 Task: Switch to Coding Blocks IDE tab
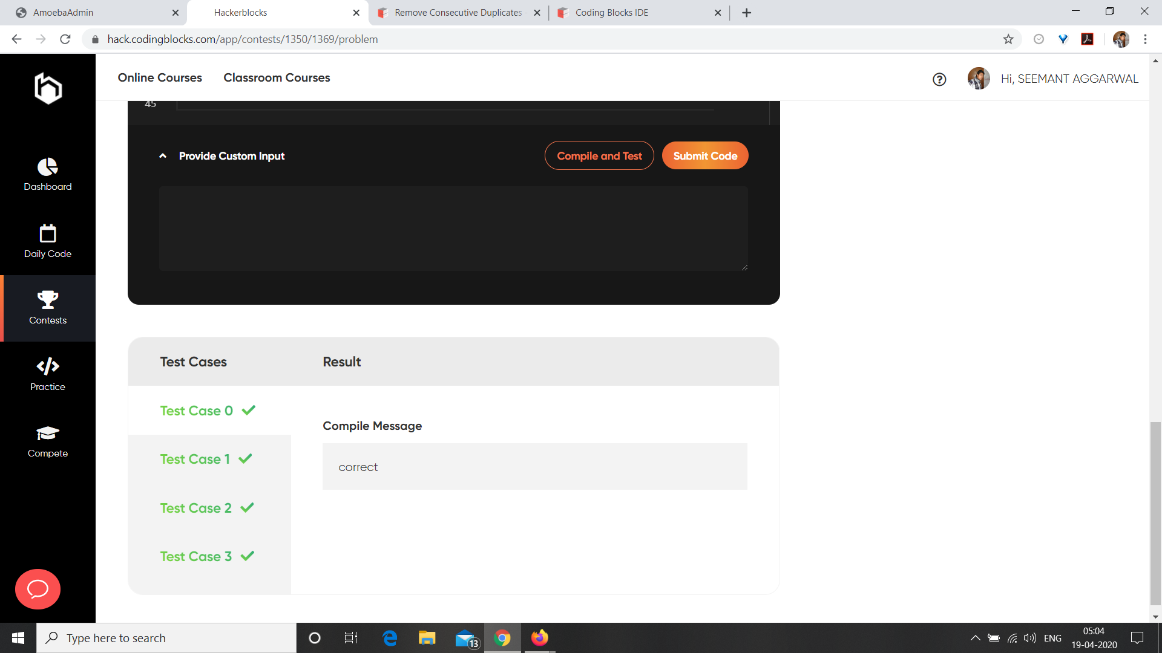(x=611, y=13)
